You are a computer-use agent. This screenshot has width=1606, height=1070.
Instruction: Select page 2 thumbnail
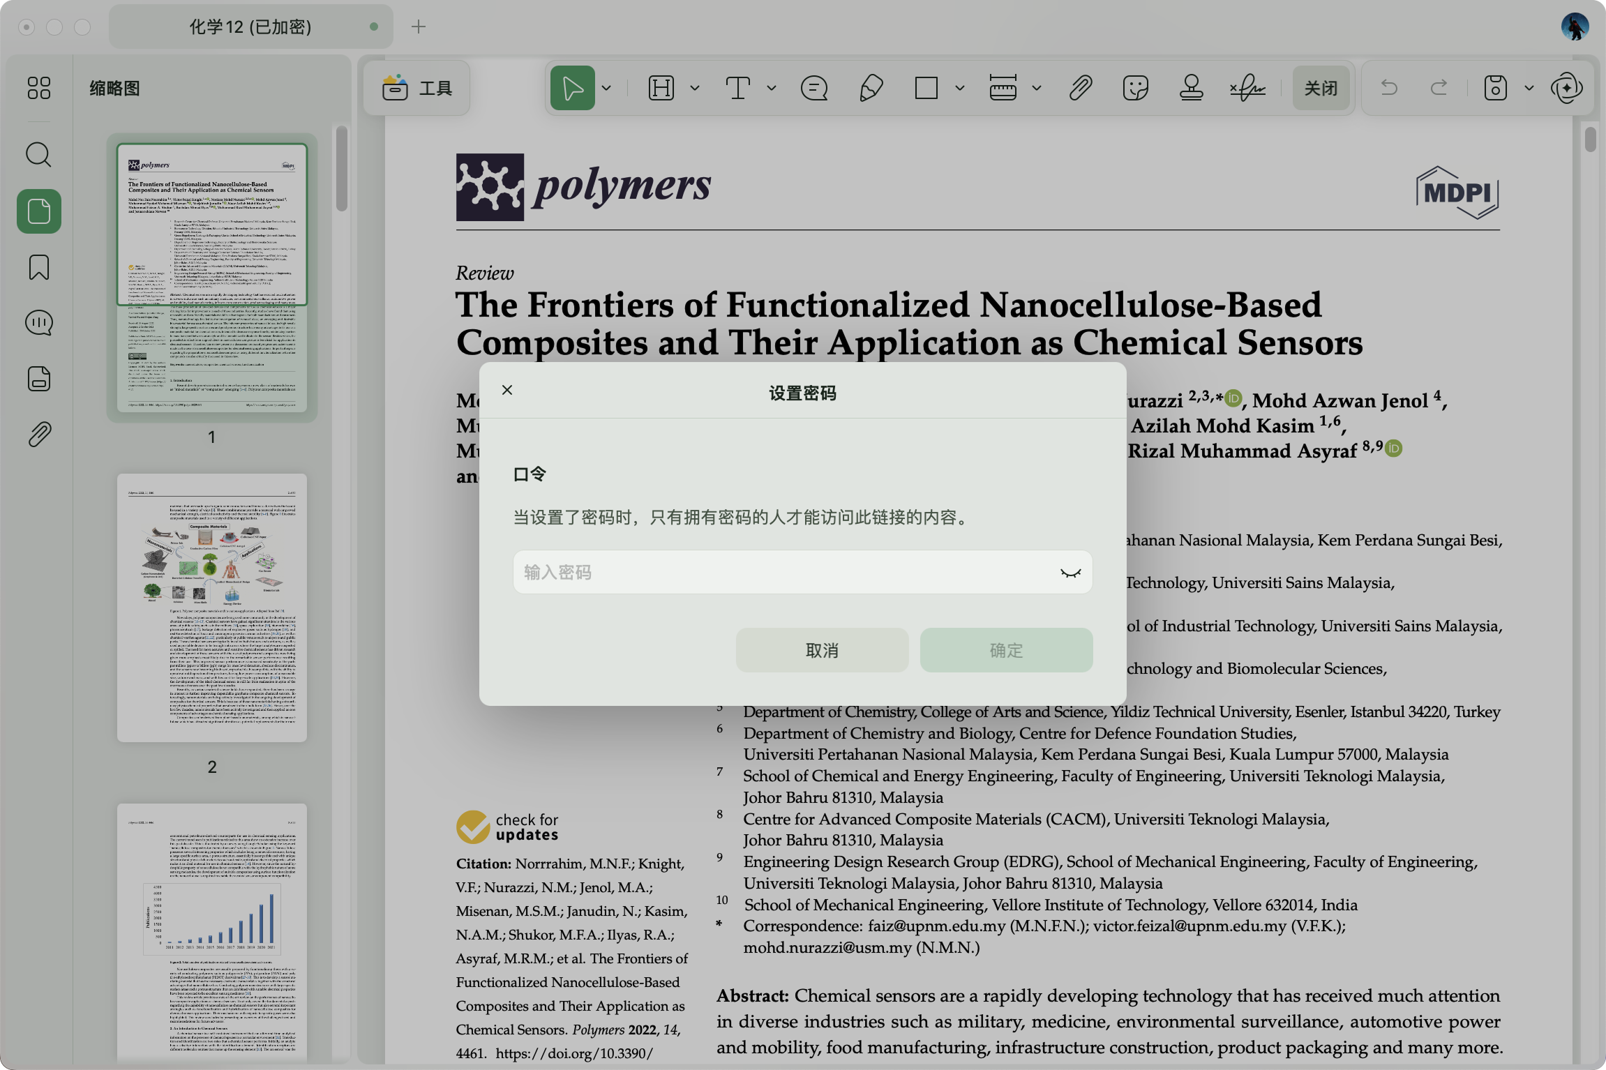(212, 608)
